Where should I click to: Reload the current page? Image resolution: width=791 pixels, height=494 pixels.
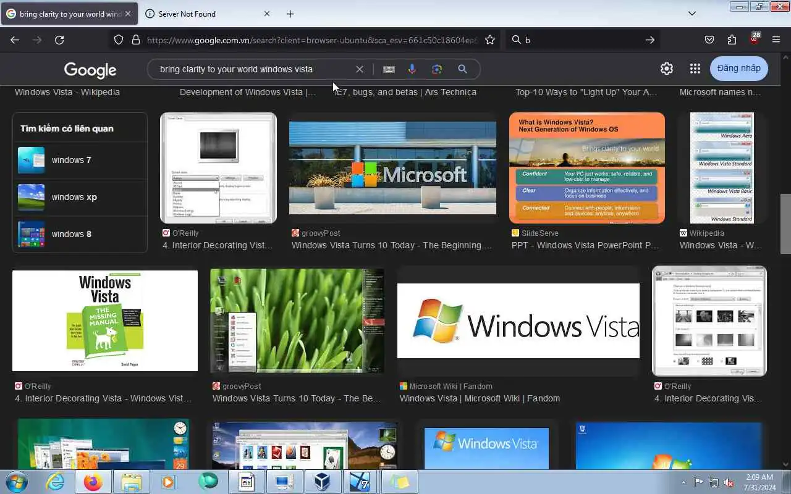point(59,40)
